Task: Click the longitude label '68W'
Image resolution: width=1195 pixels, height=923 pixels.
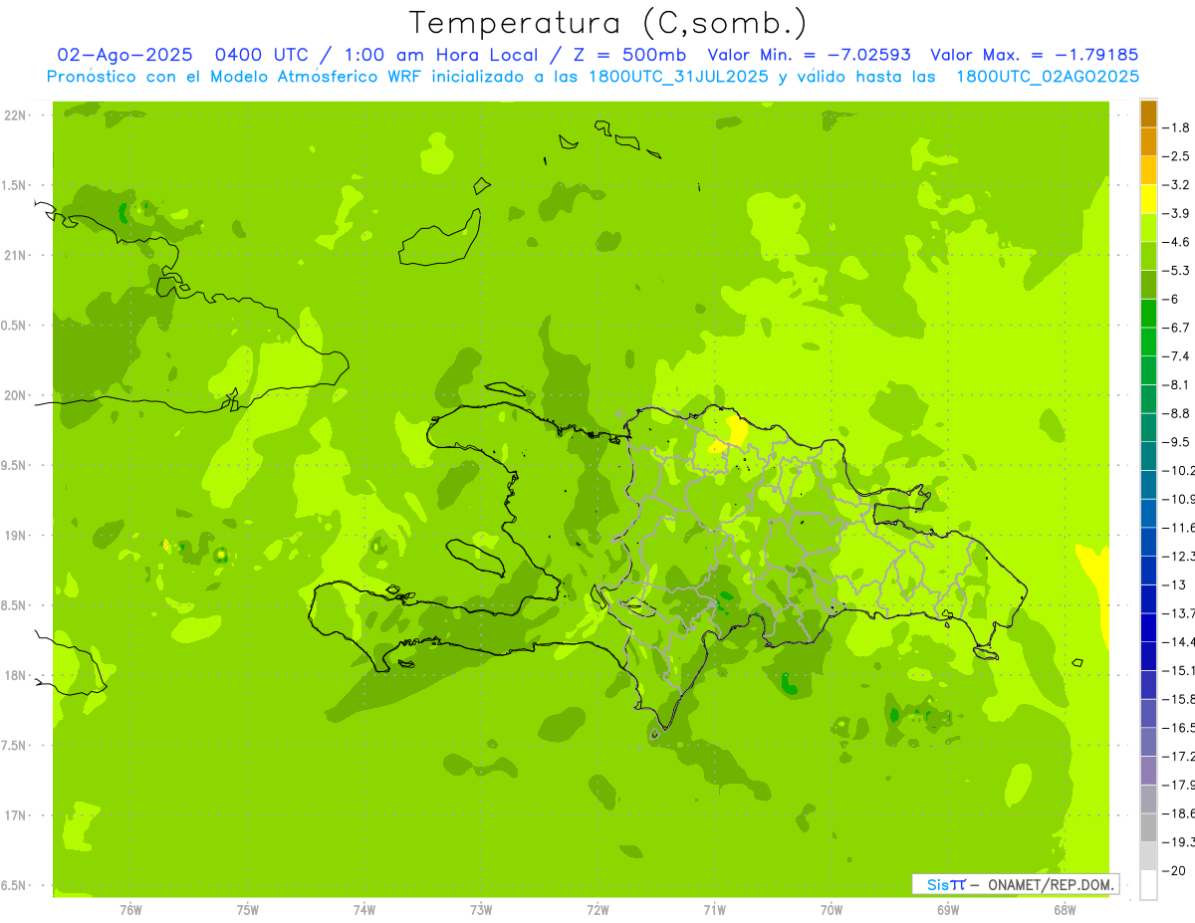Action: point(1065,909)
